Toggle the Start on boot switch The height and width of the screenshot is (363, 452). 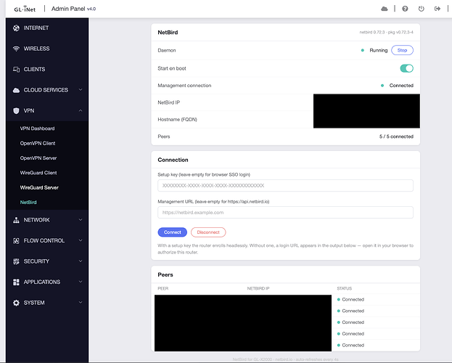click(x=406, y=68)
